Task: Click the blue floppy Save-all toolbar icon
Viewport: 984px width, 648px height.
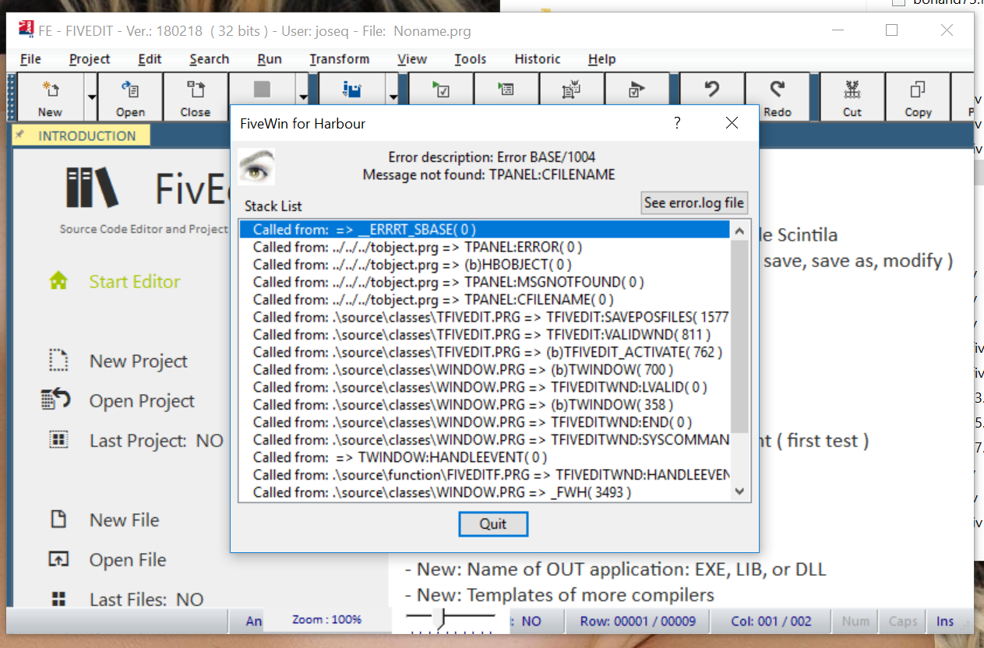Action: coord(352,89)
